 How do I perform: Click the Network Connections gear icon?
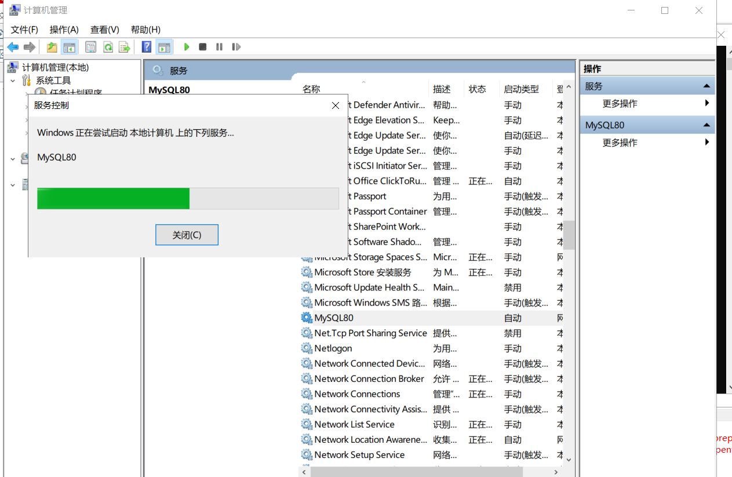coord(307,394)
